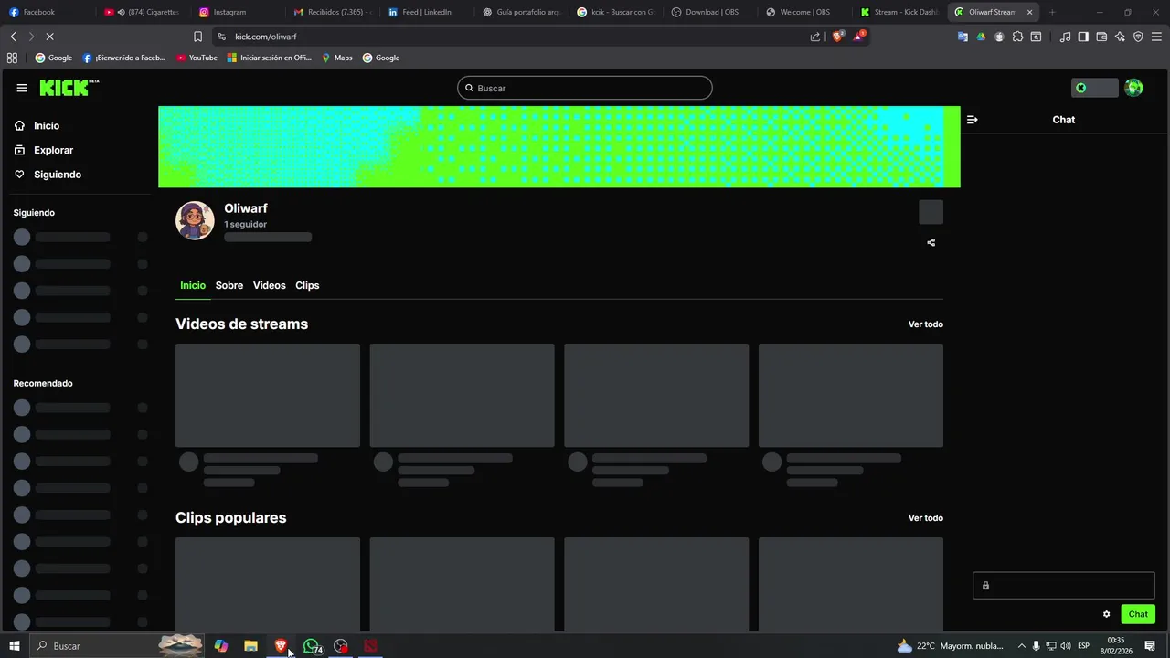This screenshot has width=1170, height=658.
Task: Open File Explorer from the taskbar
Action: (x=250, y=646)
